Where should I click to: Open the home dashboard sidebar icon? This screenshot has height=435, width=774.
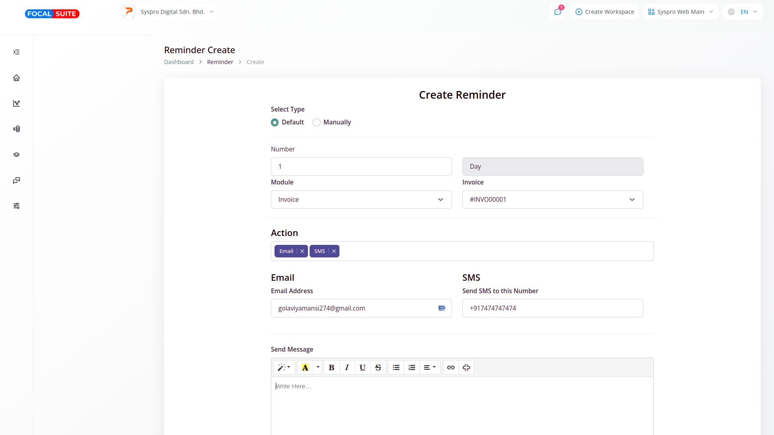pyautogui.click(x=17, y=78)
